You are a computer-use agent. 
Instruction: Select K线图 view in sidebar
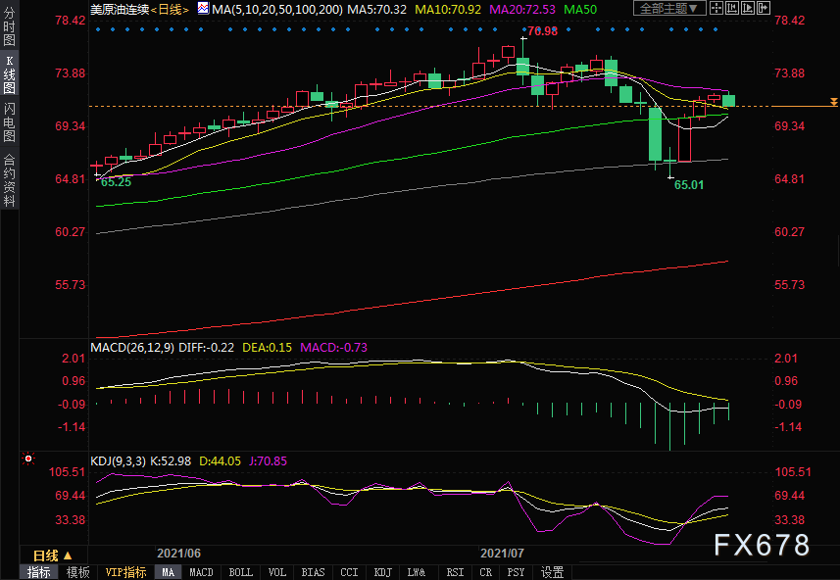point(9,73)
